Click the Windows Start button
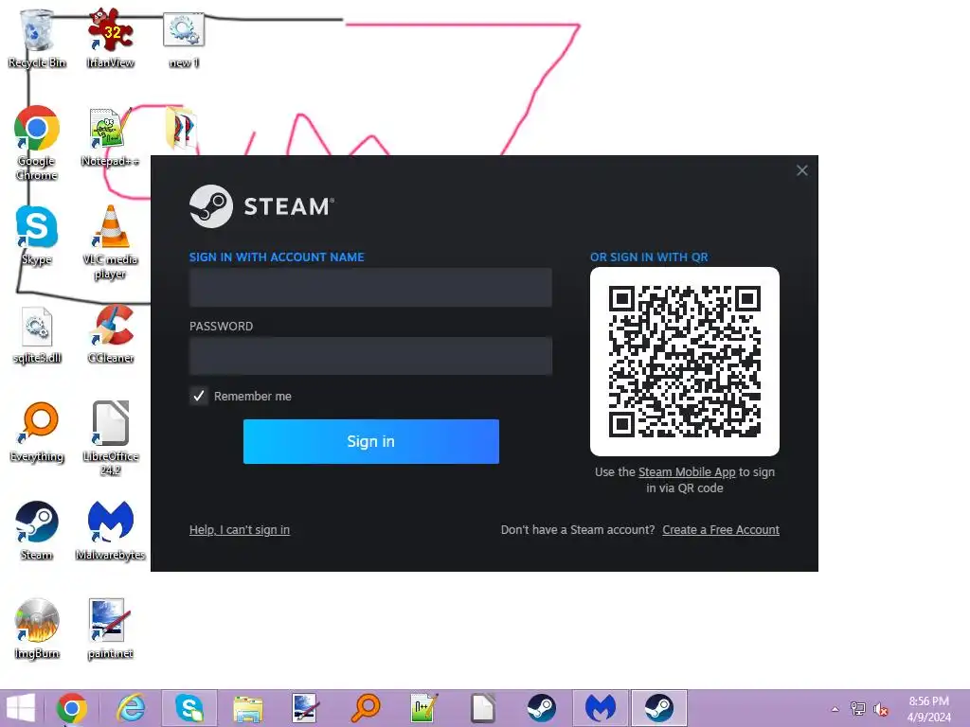 [20, 708]
